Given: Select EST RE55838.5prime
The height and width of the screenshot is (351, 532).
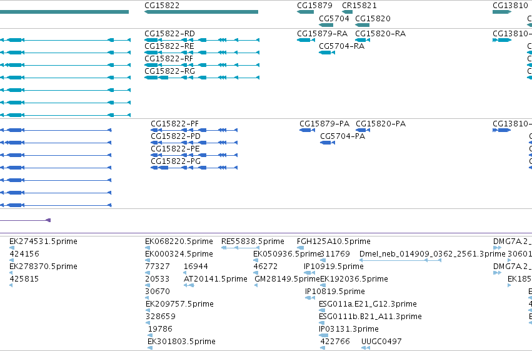Looking at the screenshot, I should [x=241, y=248].
